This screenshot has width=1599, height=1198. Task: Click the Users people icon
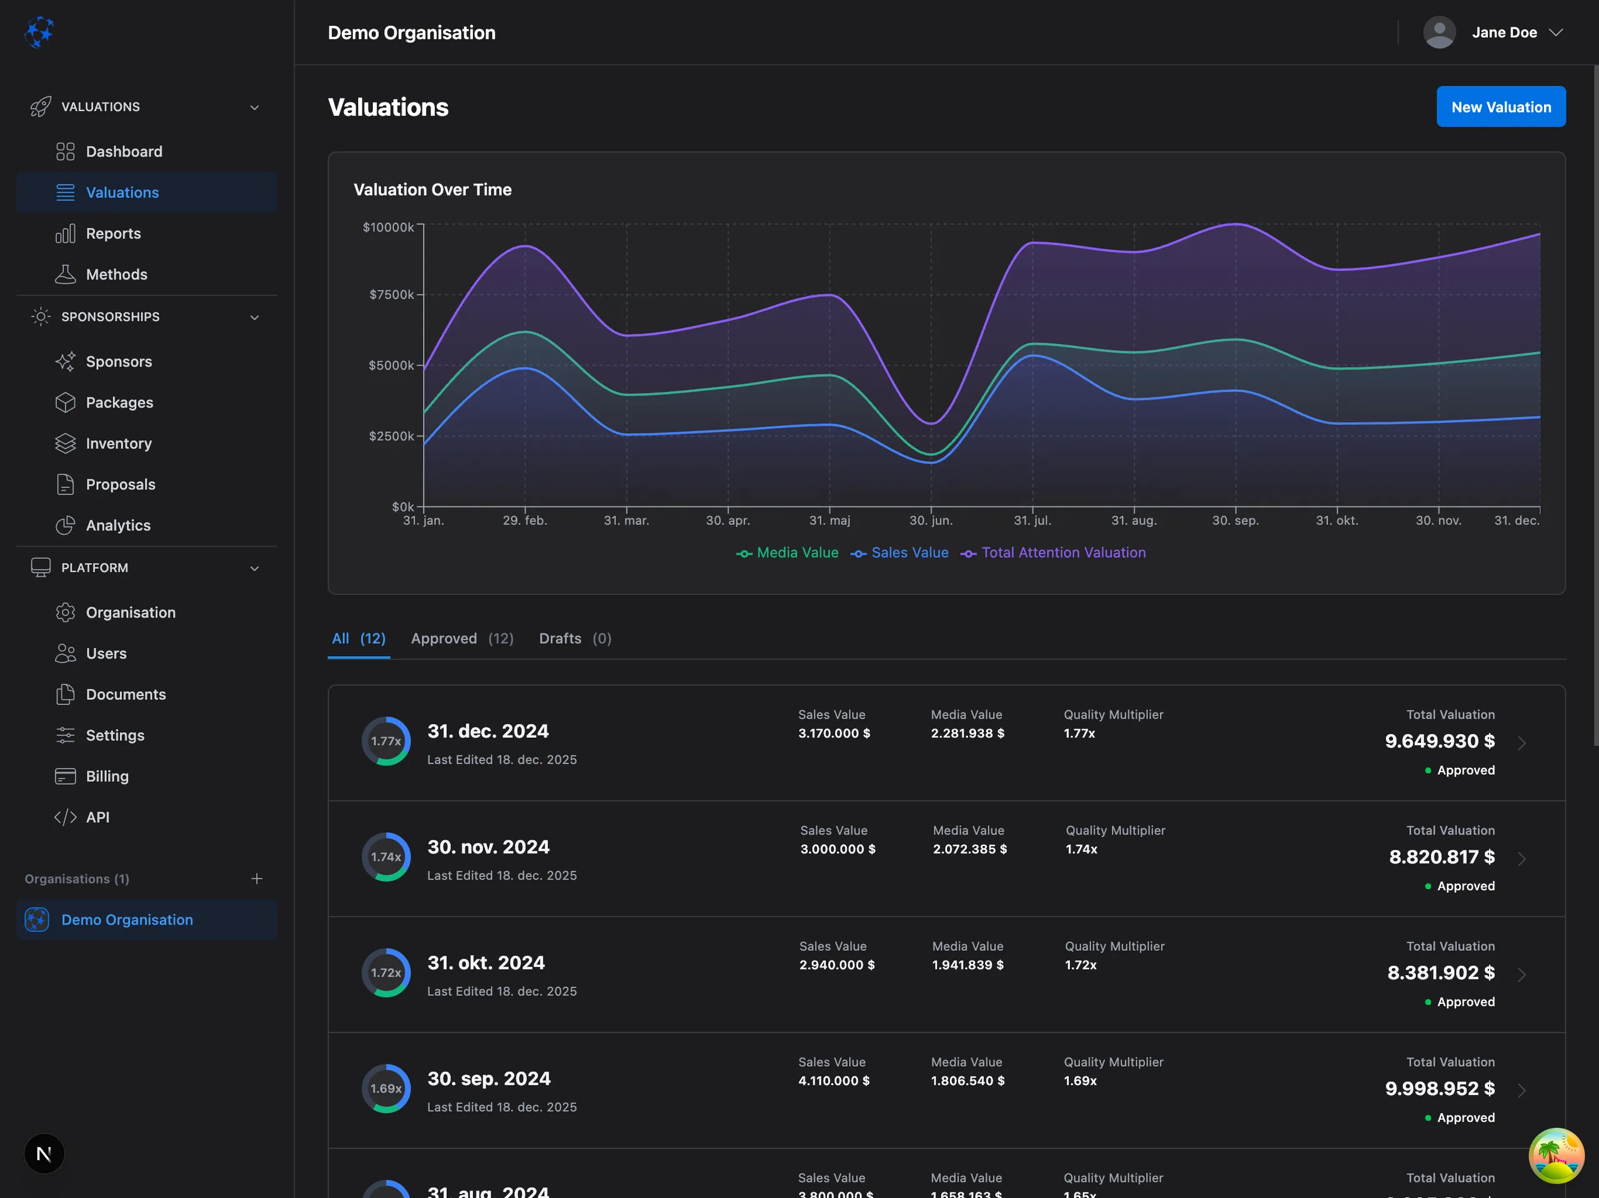65,653
